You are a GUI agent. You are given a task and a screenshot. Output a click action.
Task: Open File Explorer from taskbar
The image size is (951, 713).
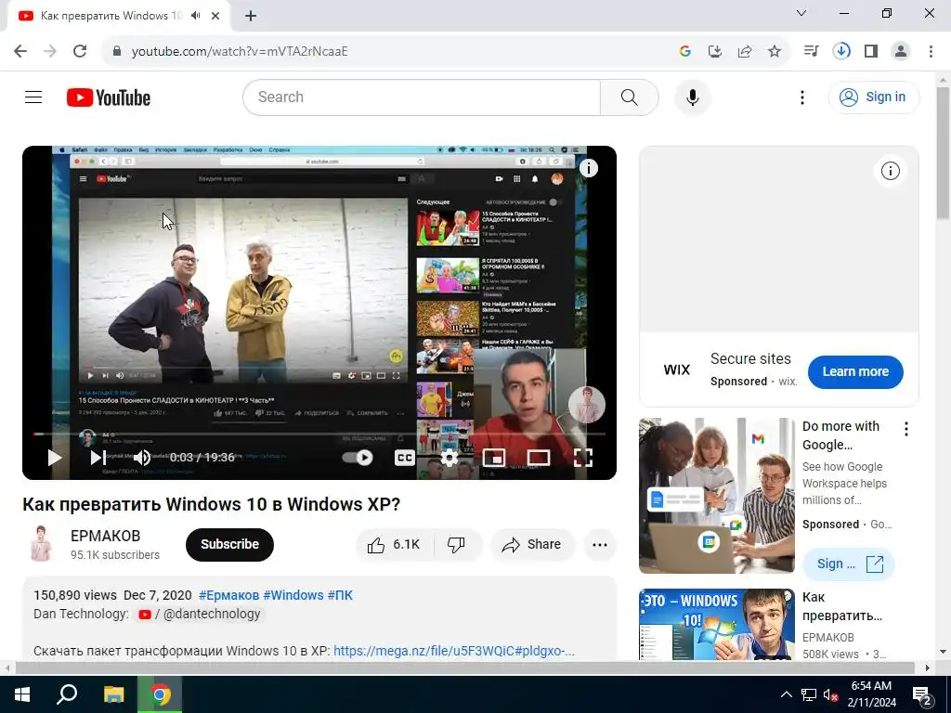tap(113, 694)
